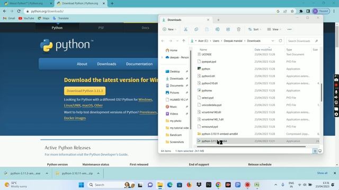Open Google Chrome from the taskbar

[x=218, y=185]
